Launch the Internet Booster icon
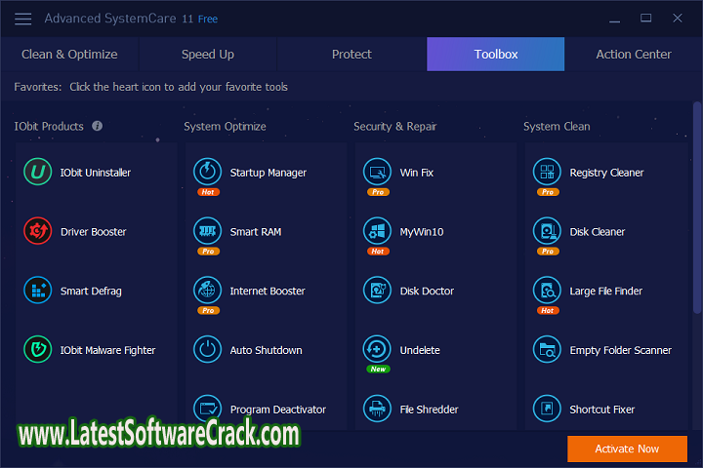 pyautogui.click(x=208, y=291)
